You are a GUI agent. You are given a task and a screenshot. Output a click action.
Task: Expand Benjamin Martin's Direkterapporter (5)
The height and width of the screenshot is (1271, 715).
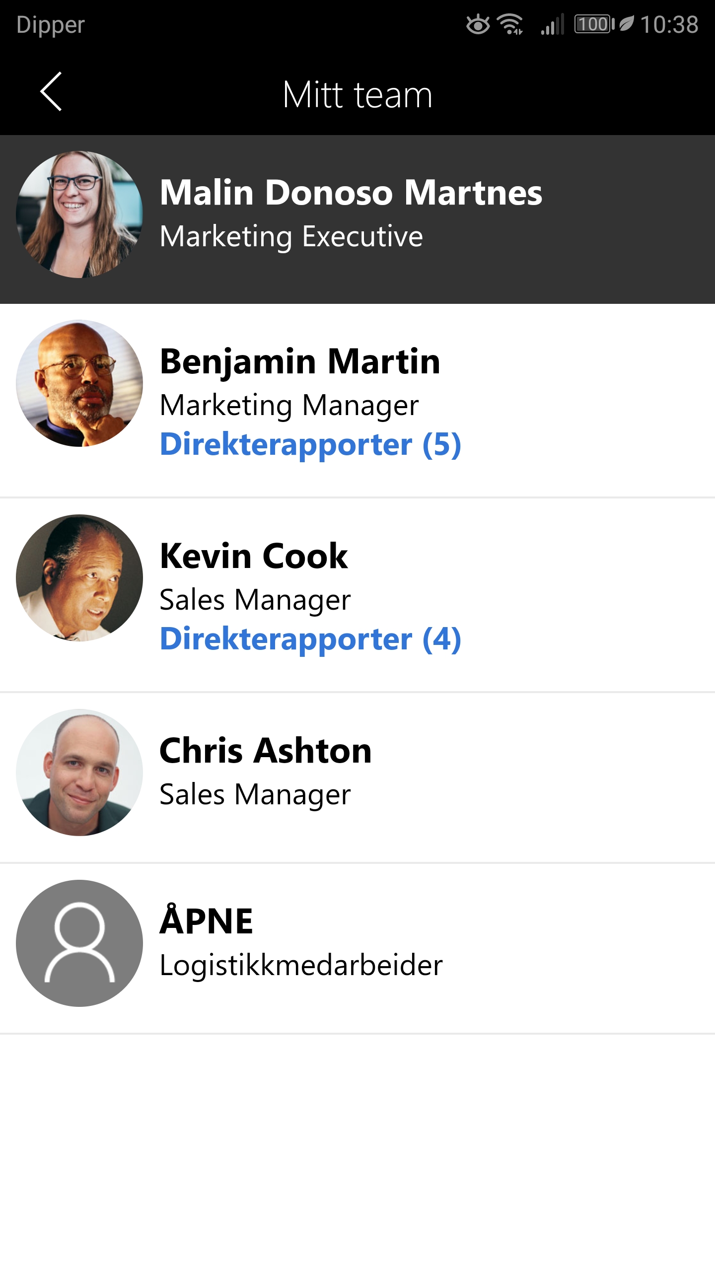click(x=310, y=444)
